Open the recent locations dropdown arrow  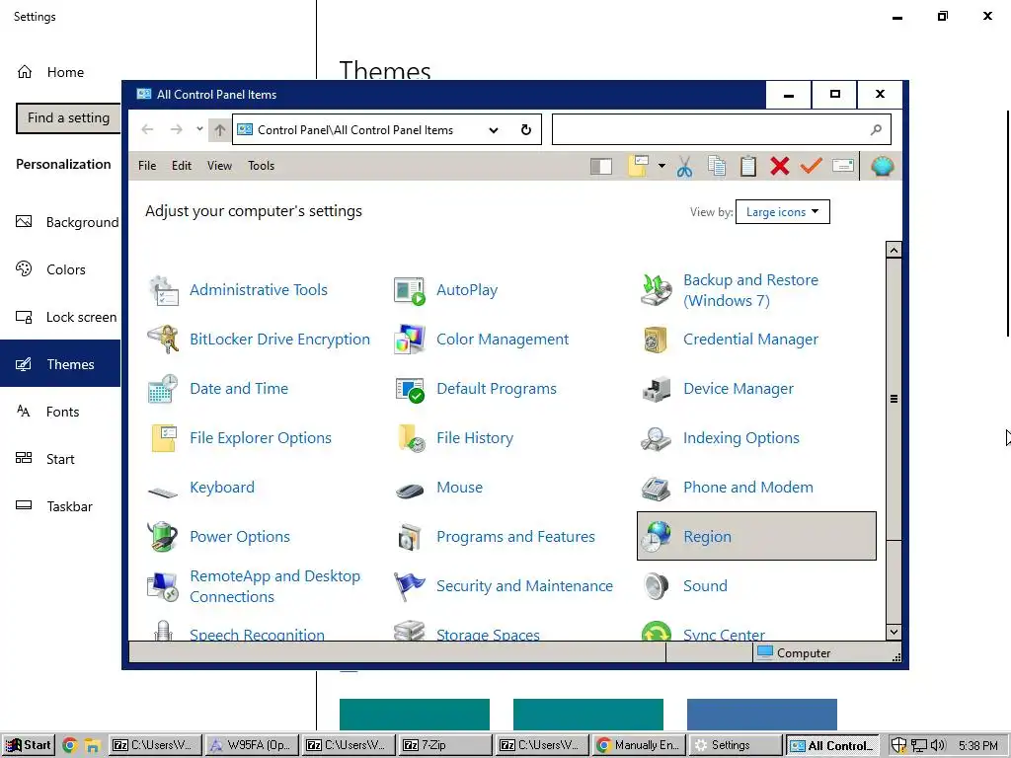pyautogui.click(x=199, y=129)
